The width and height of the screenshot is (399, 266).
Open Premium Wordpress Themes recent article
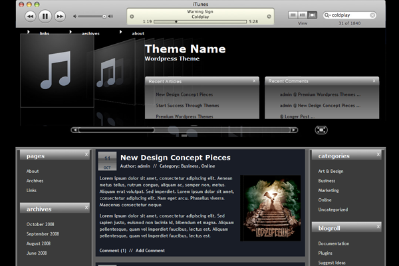click(184, 116)
